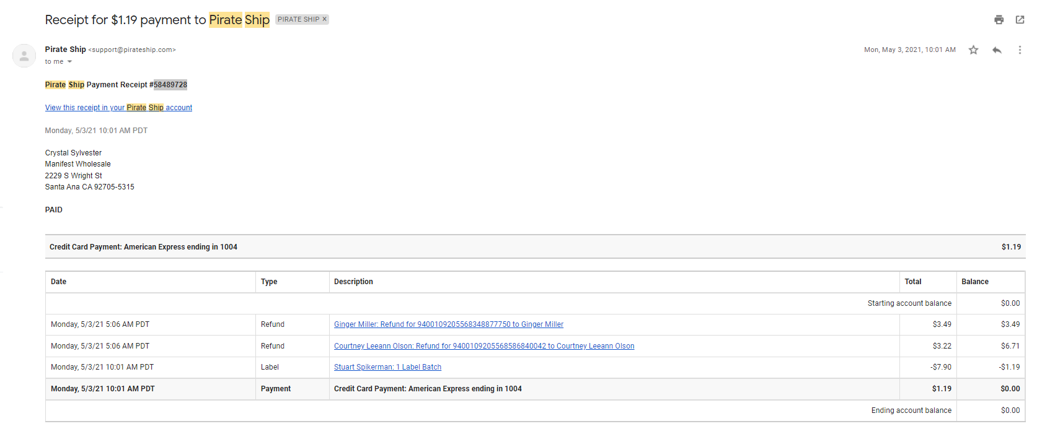Click the sender avatar icon
Image resolution: width=1037 pixels, height=434 pixels.
[x=24, y=56]
